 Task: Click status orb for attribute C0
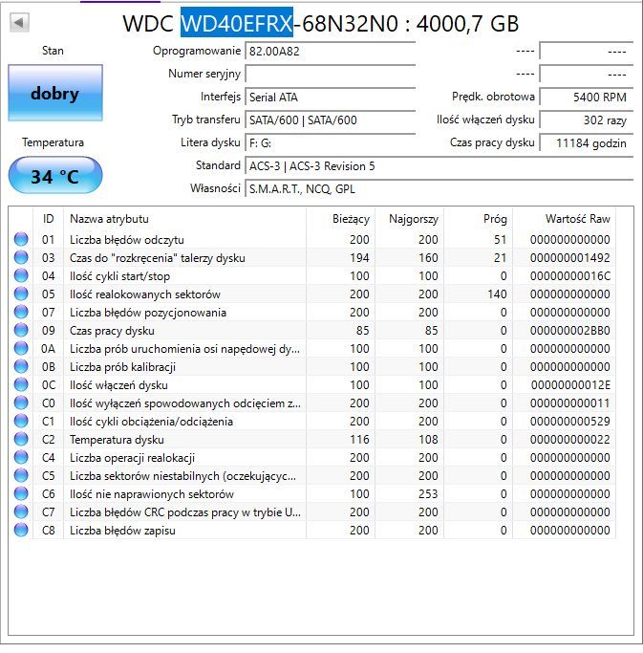click(x=21, y=403)
